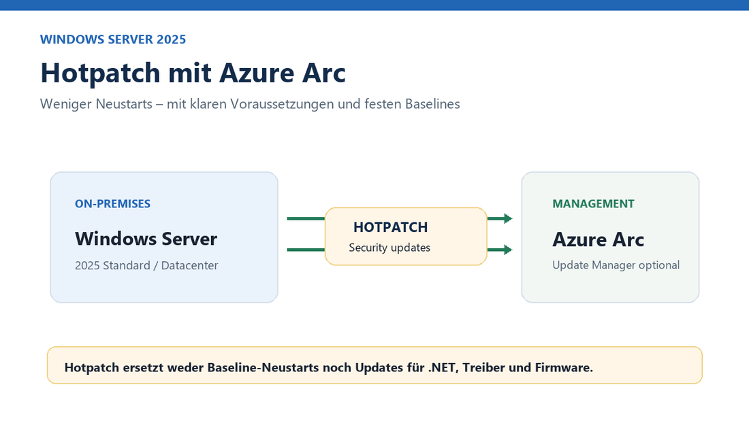Select the 'Windows Server' heading

coord(146,239)
